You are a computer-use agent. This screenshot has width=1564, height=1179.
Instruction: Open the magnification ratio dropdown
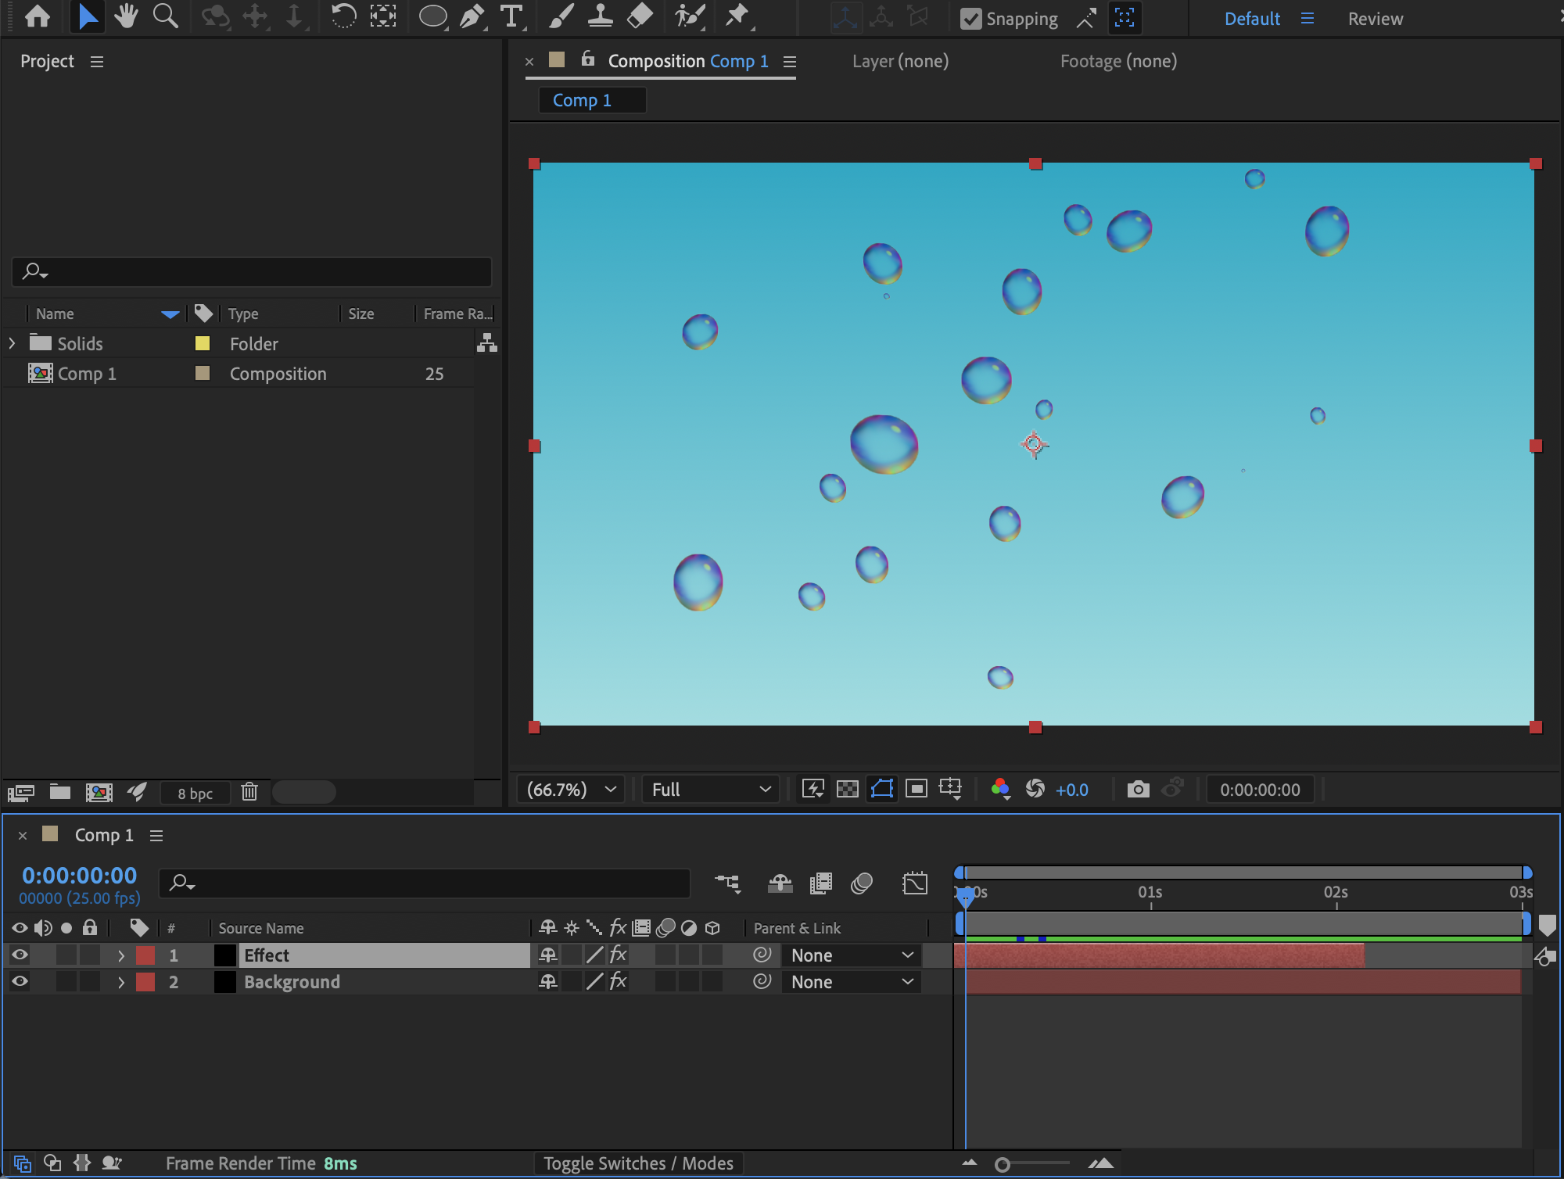[x=571, y=790]
